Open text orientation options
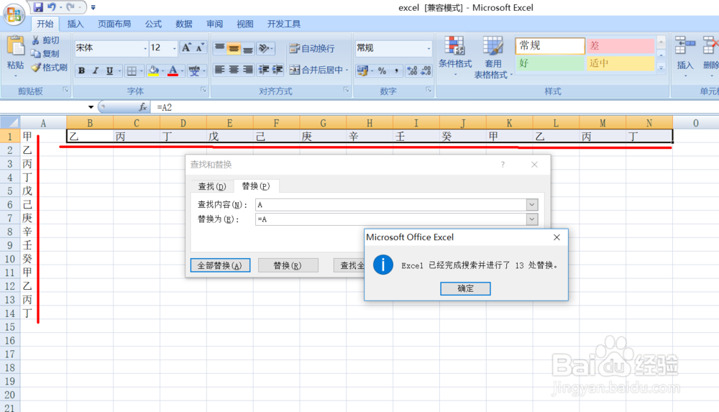 pos(265,47)
